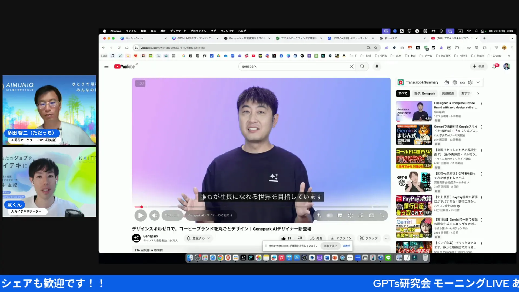The width and height of the screenshot is (519, 292).
Task: Open Transcript & Summary settings gear
Action: pos(470,82)
